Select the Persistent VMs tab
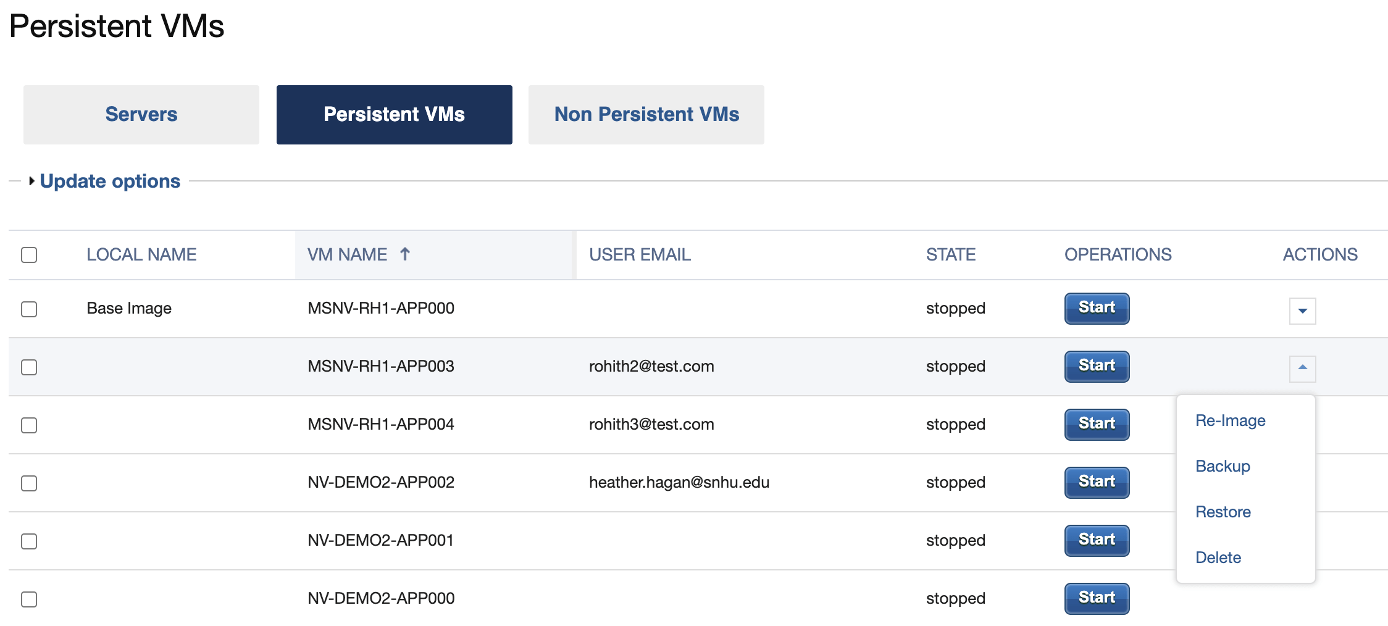 tap(395, 115)
